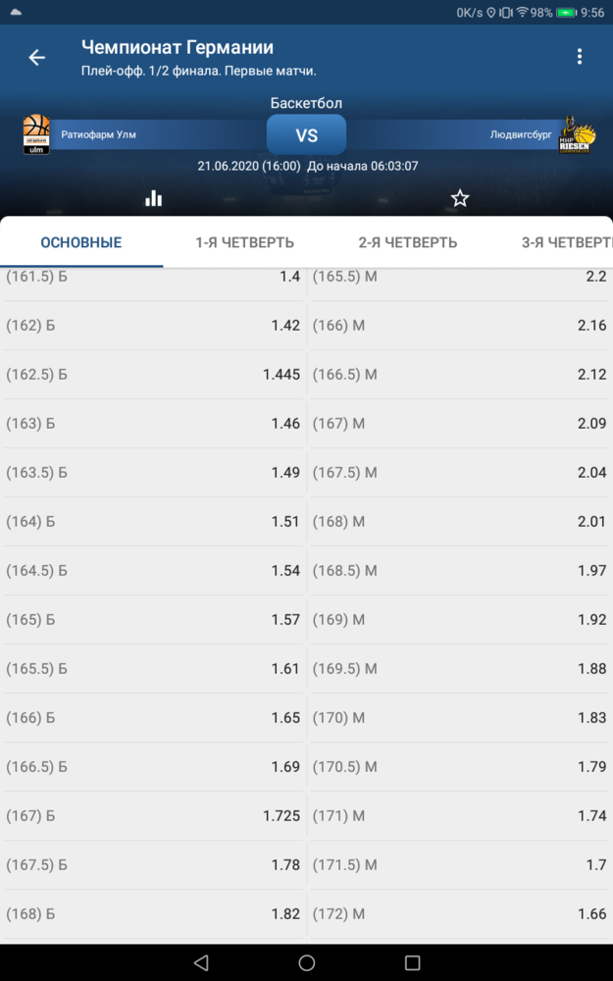This screenshot has height=981, width=613.
Task: Add match to favorites with star icon
Action: pos(460,198)
